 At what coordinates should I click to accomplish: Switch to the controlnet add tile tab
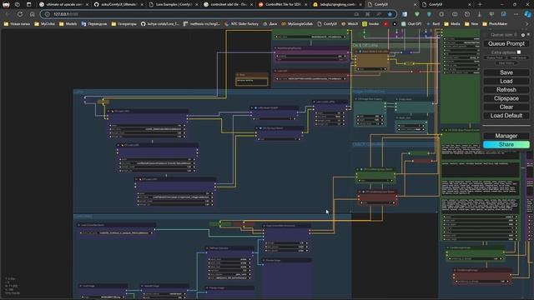click(x=229, y=4)
